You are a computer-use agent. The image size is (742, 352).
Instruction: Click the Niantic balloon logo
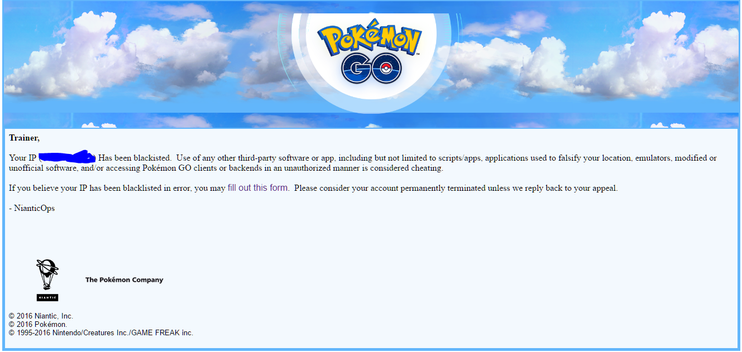tap(47, 280)
